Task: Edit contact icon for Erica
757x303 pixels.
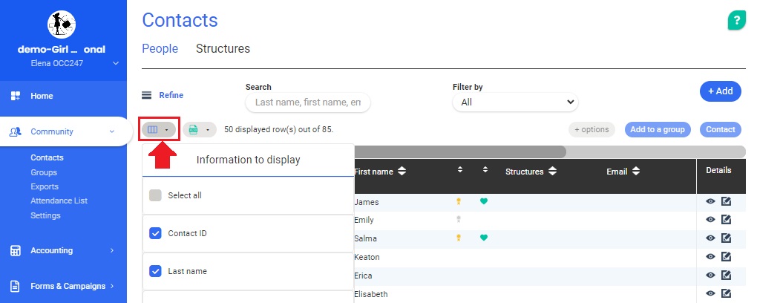Action: click(x=726, y=275)
